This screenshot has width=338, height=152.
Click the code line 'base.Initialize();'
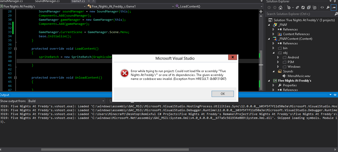click(x=55, y=36)
